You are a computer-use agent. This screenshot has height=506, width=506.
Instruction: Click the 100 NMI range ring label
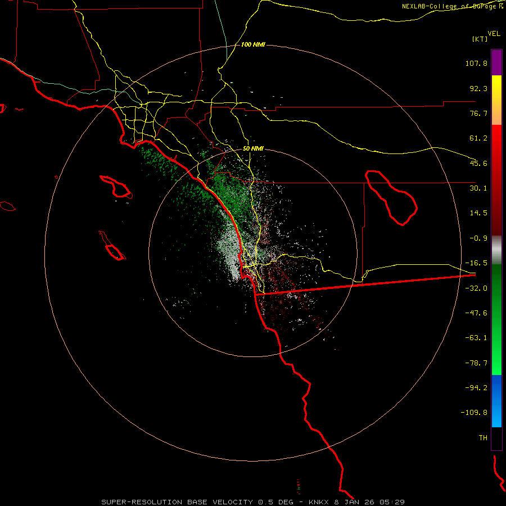coord(253,44)
